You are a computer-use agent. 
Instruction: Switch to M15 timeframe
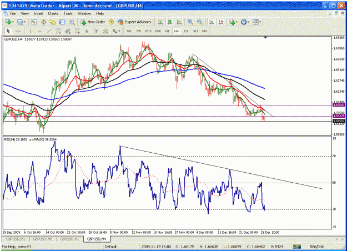click(148, 31)
